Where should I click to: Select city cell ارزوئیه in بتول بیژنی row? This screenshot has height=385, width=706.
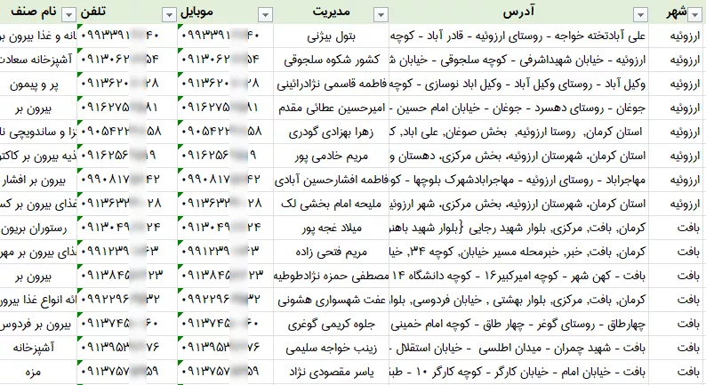coord(678,36)
